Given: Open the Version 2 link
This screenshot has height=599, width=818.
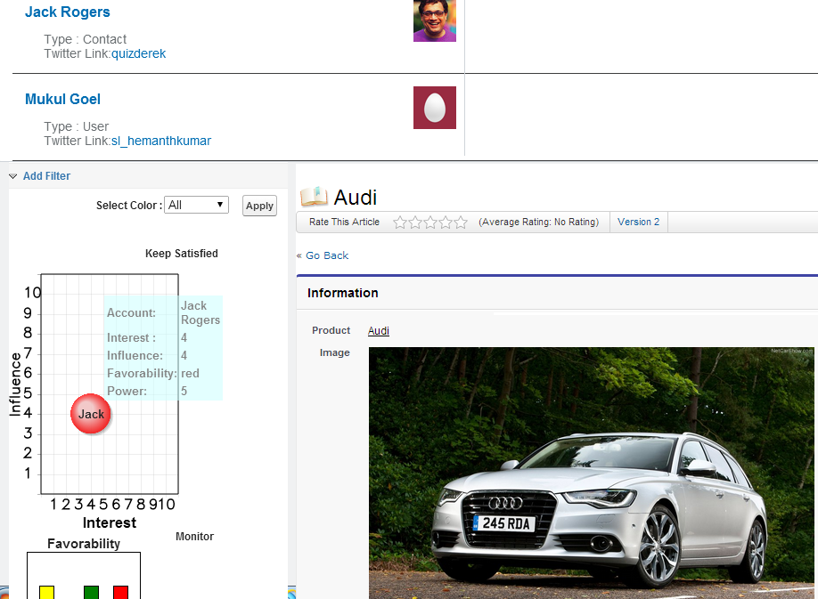Looking at the screenshot, I should 639,222.
